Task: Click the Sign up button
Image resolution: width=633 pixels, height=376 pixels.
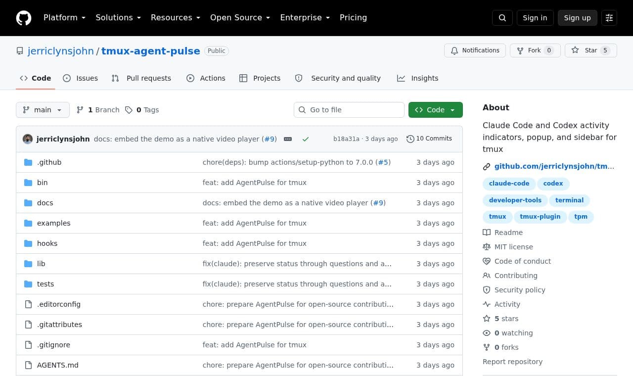Action: 578,18
